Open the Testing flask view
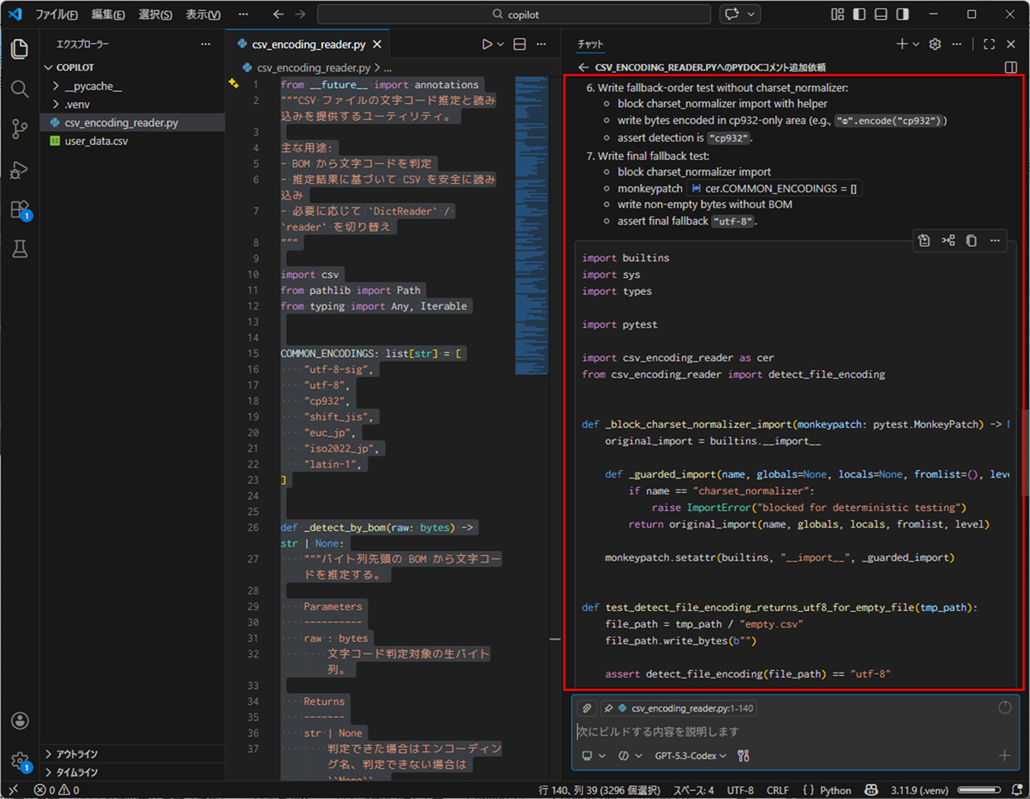This screenshot has height=799, width=1030. click(20, 249)
